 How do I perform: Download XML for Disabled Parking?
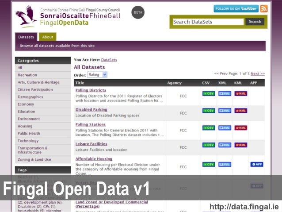(225, 111)
